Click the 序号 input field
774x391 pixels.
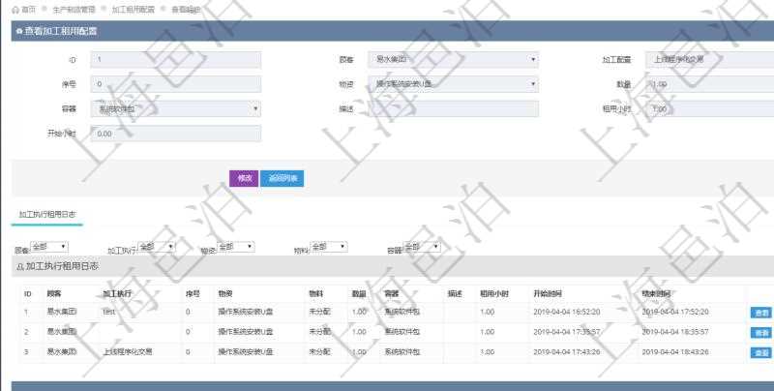coord(175,84)
